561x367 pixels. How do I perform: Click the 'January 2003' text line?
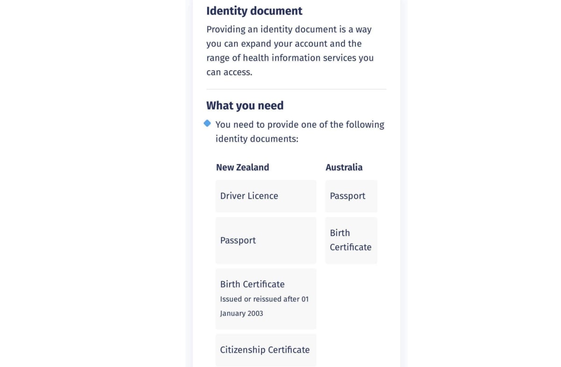pyautogui.click(x=242, y=314)
